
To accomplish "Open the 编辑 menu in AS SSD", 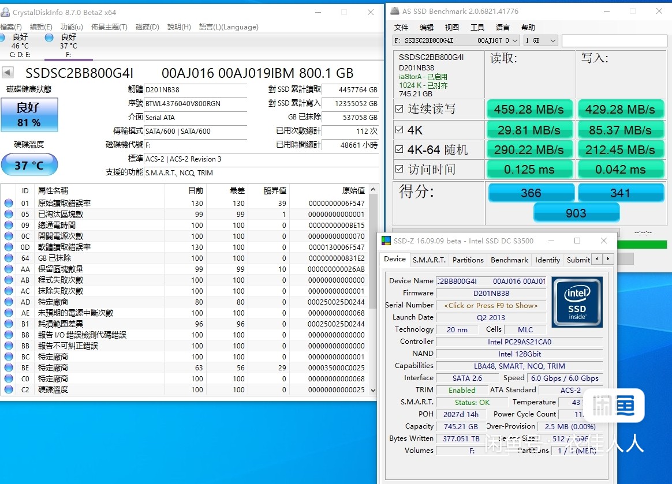I will point(427,28).
